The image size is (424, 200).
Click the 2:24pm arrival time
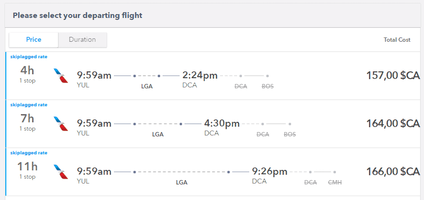(200, 75)
